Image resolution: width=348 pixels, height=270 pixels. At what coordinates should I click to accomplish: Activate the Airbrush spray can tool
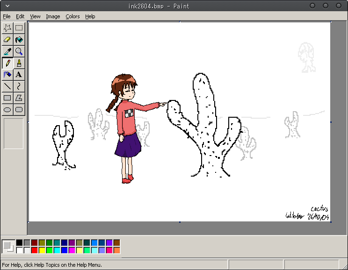[7, 75]
